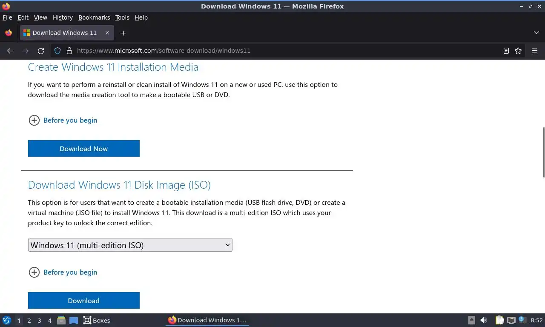Click the Create Windows 11 Installation Media heading
Screen dimensions: 545x327
[113, 67]
